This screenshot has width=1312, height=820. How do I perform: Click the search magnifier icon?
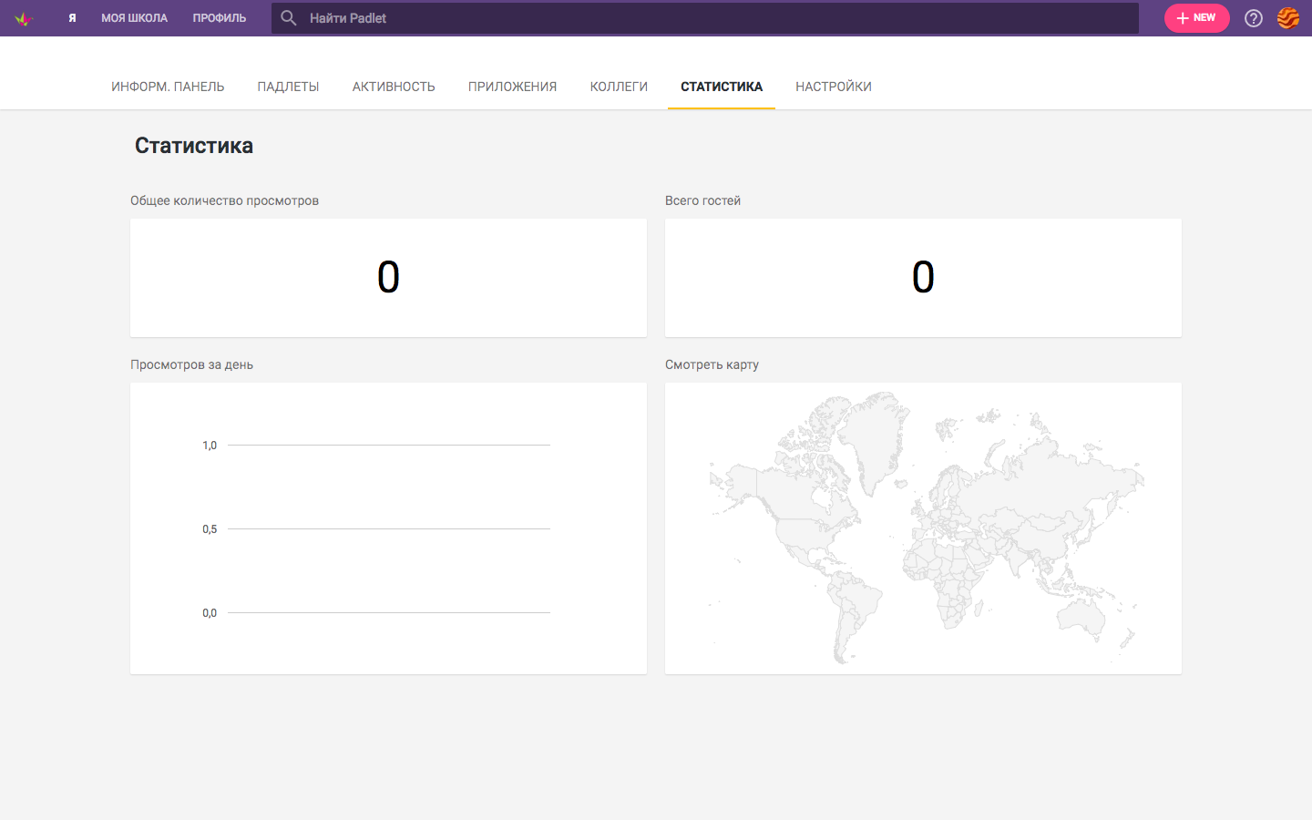tap(289, 17)
